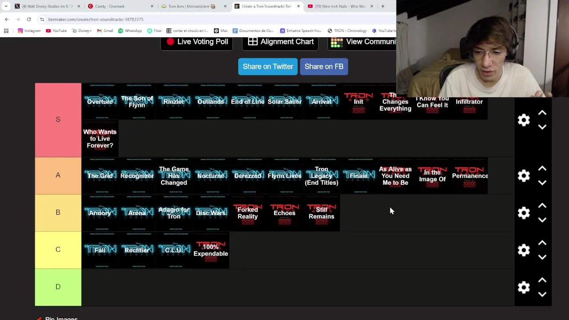Move C tier row up with arrow
The width and height of the screenshot is (569, 320).
542,243
